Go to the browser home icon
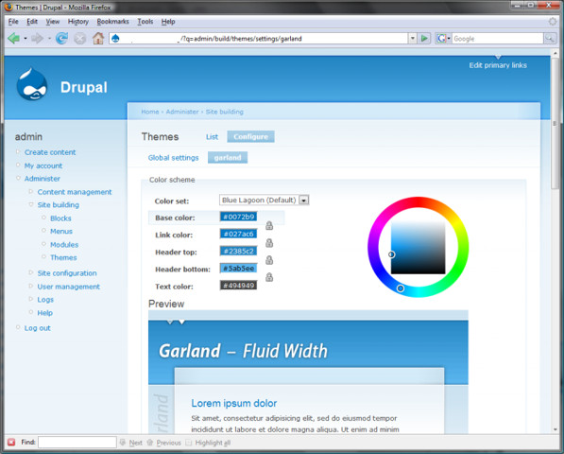 pyautogui.click(x=98, y=38)
